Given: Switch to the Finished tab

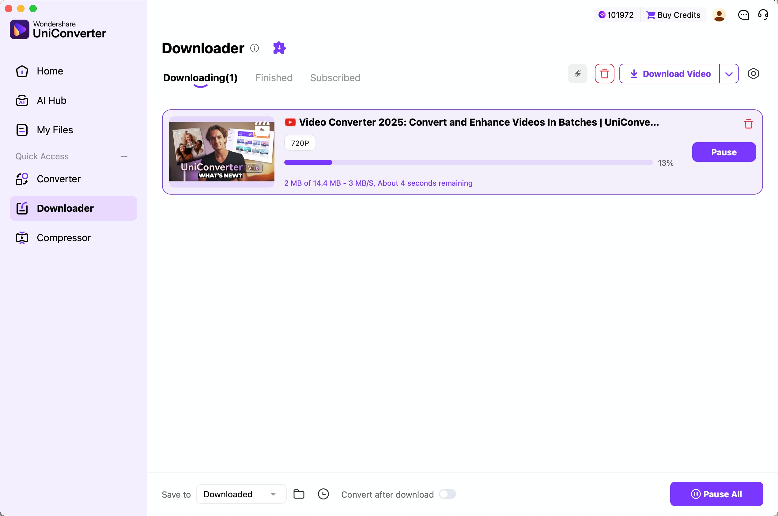Looking at the screenshot, I should tap(274, 78).
